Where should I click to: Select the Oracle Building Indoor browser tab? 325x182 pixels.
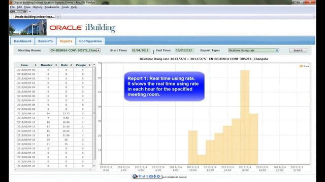33,17
